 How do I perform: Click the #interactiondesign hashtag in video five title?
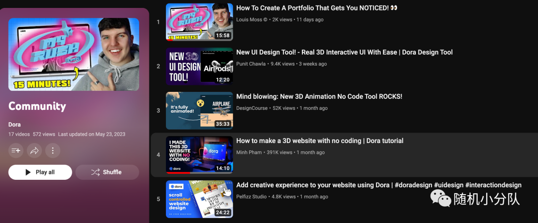pos(493,185)
